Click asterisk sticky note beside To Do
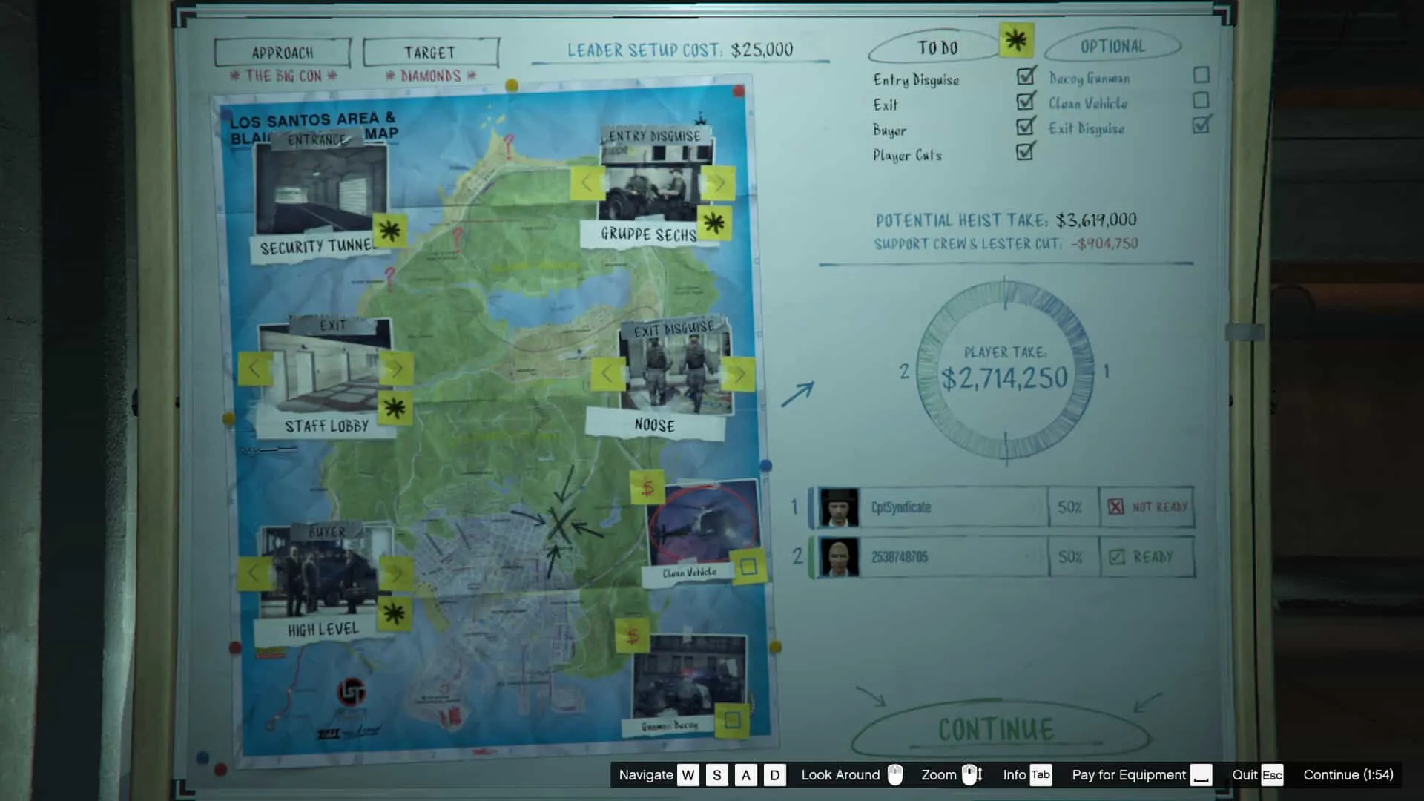 point(1015,40)
